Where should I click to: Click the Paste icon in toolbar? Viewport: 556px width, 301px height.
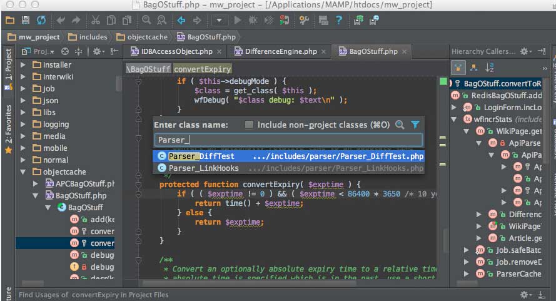[126, 20]
